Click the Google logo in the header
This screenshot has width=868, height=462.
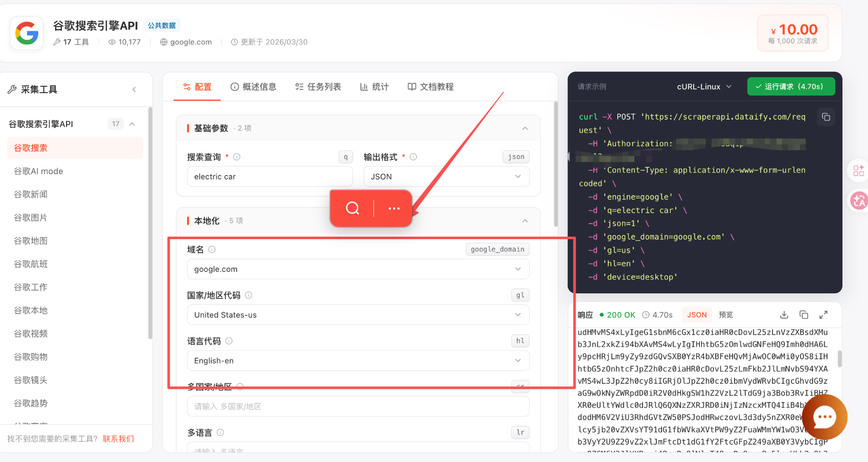(27, 33)
